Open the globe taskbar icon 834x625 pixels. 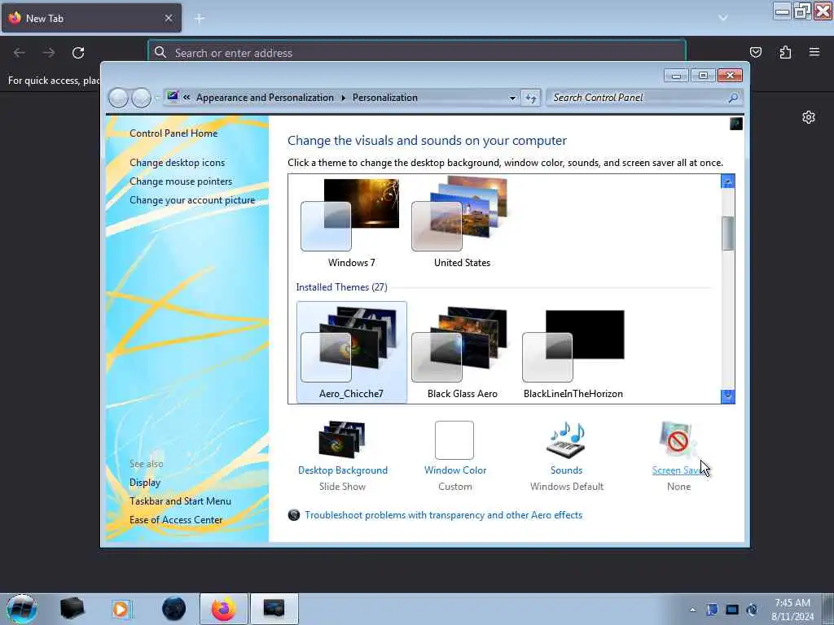173,609
